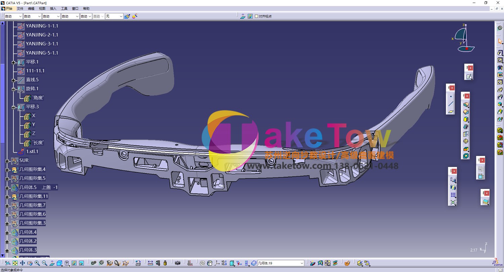Pick the Line creation tool
The image size is (504, 272).
[451, 104]
